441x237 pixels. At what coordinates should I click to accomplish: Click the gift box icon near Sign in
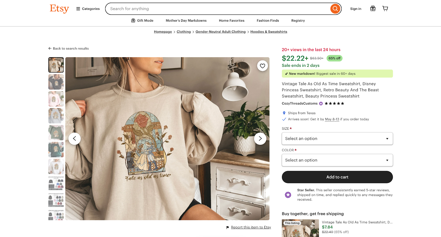(373, 8)
